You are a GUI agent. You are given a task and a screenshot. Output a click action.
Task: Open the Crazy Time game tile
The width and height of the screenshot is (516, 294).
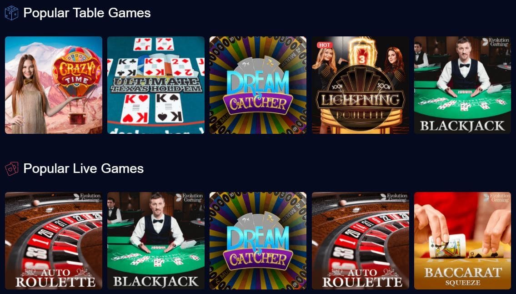point(54,85)
